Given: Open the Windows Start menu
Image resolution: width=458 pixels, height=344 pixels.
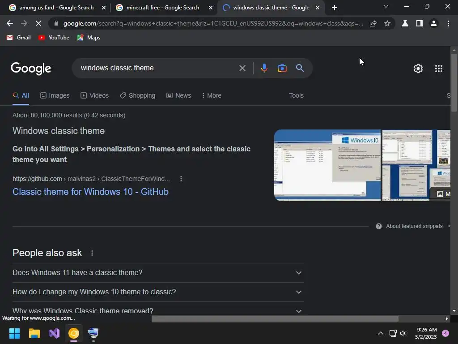Looking at the screenshot, I should [x=14, y=333].
